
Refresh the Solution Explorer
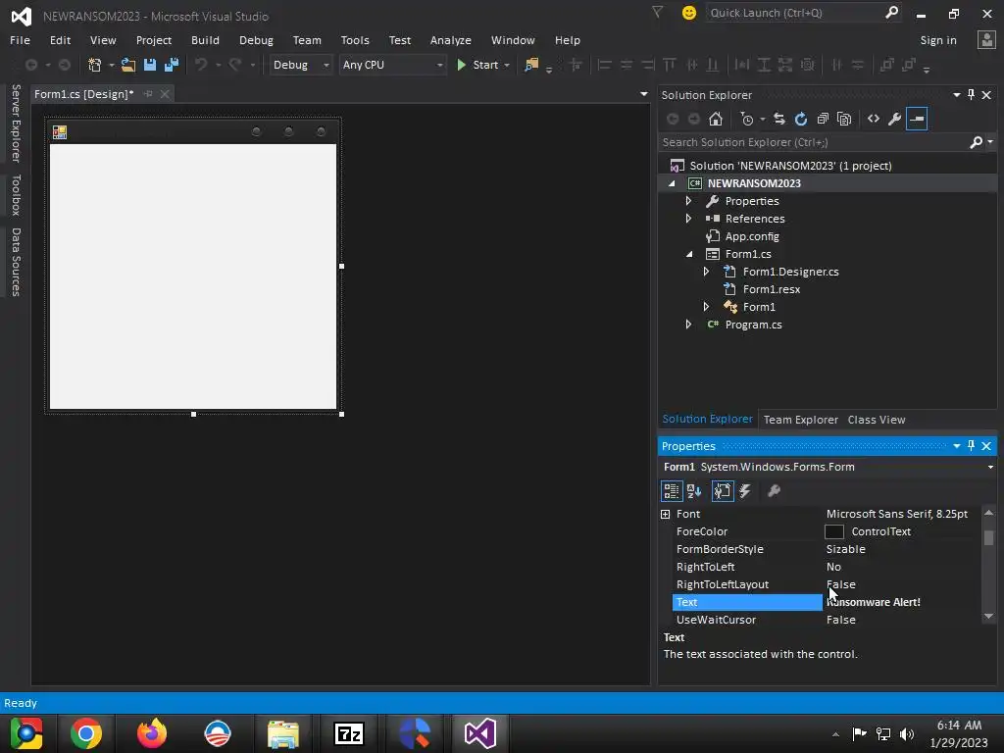(801, 119)
